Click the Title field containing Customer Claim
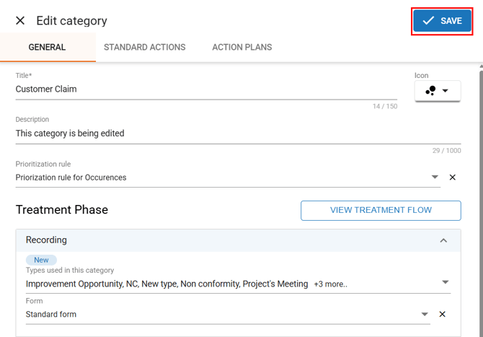Screen dimensions: 483x337 205,89
